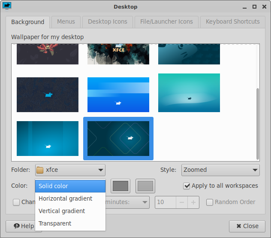Choose Transparent color option
Viewport: 271px width, 238px height.
(x=70, y=223)
